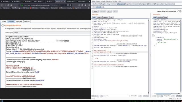This screenshot has width=182, height=102.
Task: Open the Project options tab
Action: (160, 4)
